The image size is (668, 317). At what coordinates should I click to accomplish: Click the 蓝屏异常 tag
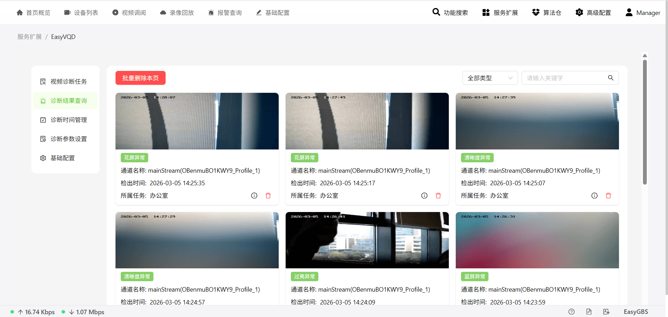475,276
